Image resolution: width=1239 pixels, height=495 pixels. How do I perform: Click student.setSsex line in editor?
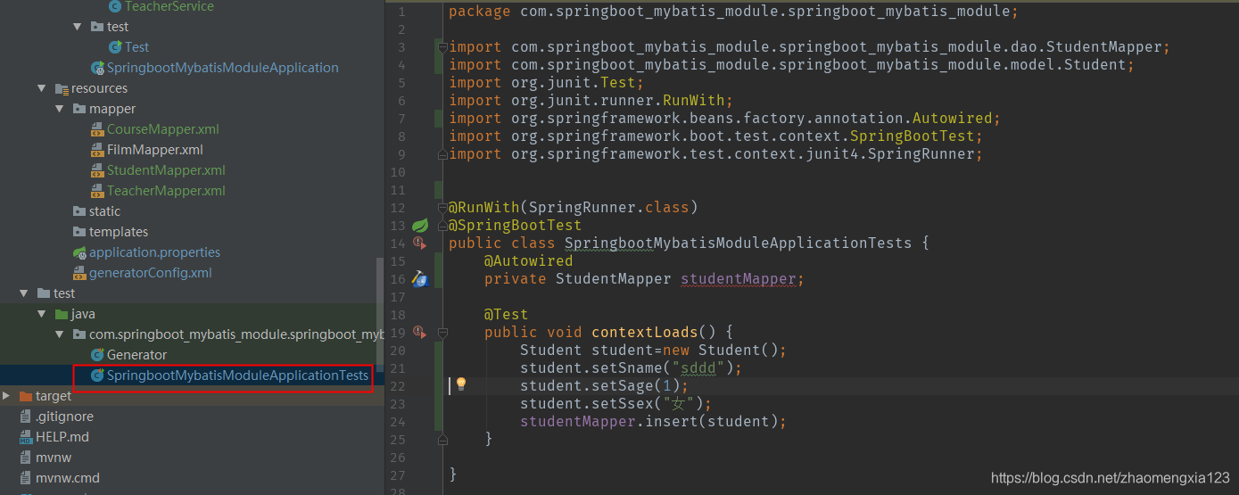coord(616,404)
